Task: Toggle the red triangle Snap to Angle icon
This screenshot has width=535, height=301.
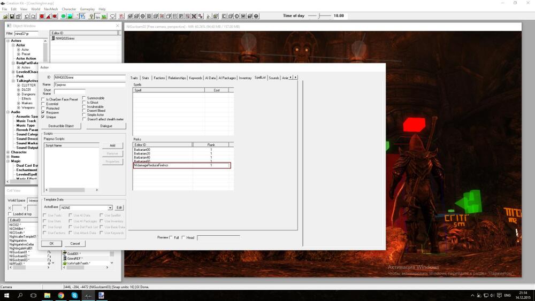Action: coord(49,16)
